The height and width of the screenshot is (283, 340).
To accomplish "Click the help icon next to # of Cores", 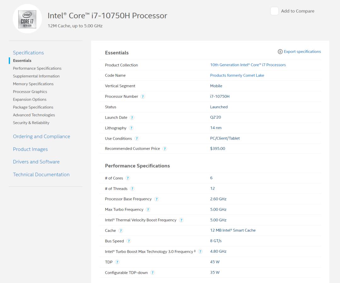I will pyautogui.click(x=128, y=178).
